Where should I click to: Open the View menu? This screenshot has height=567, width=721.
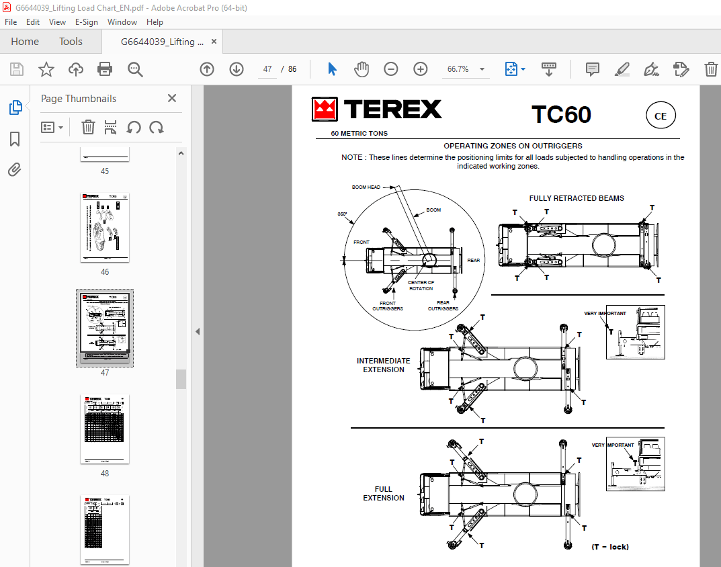coord(57,21)
